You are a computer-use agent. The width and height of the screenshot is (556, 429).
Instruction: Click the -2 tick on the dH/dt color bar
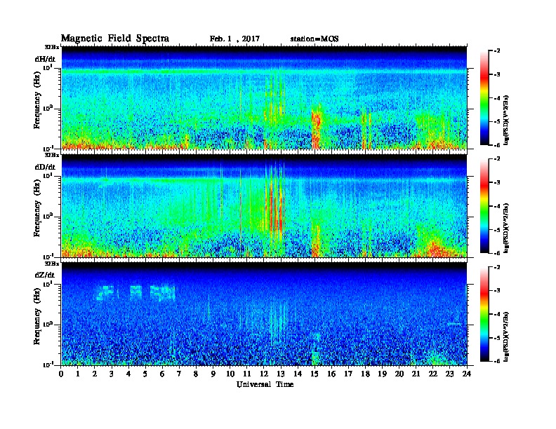tap(497, 51)
